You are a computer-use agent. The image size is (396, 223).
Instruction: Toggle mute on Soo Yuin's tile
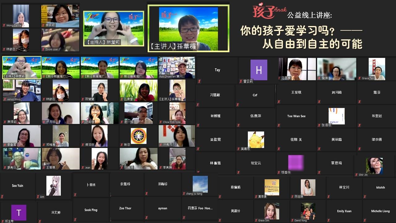click(x=2, y=196)
